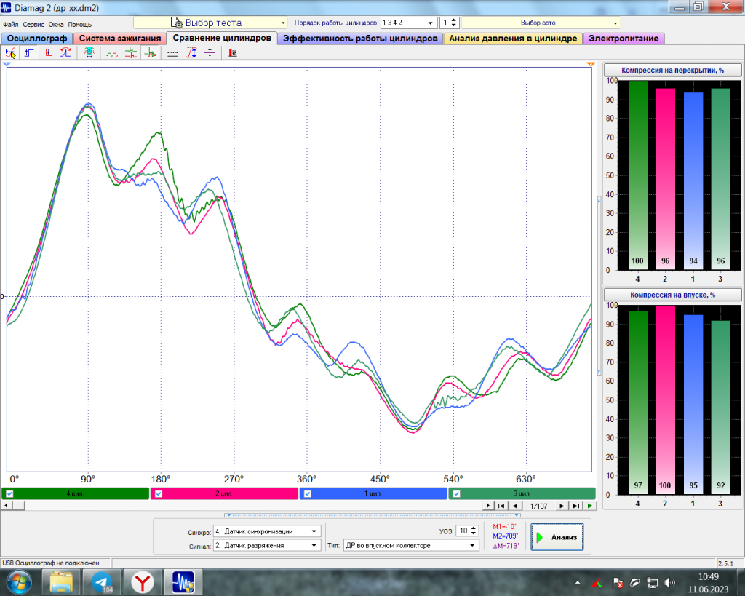
Task: Click the cyan filter waveform icon
Action: pos(89,52)
